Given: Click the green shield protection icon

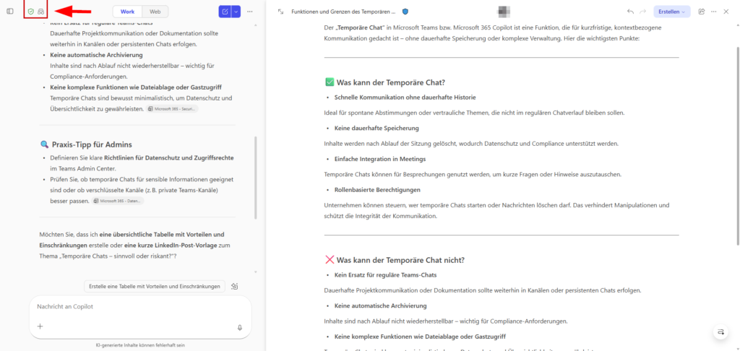Looking at the screenshot, I should [30, 12].
